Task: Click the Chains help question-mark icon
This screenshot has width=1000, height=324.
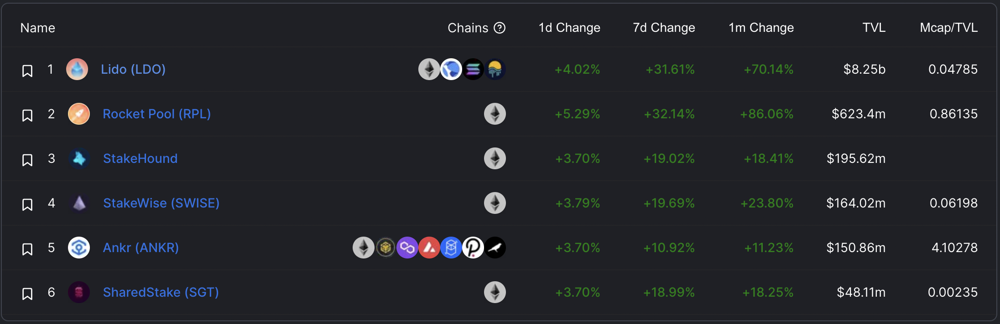Action: click(500, 28)
